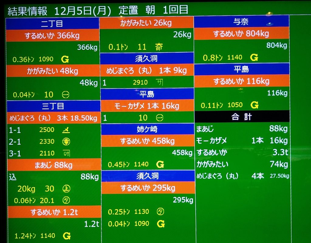The width and height of the screenshot is (311, 243).
Task: Select the circled 上 mark beside 20kg 30
Action: pyautogui.click(x=66, y=189)
